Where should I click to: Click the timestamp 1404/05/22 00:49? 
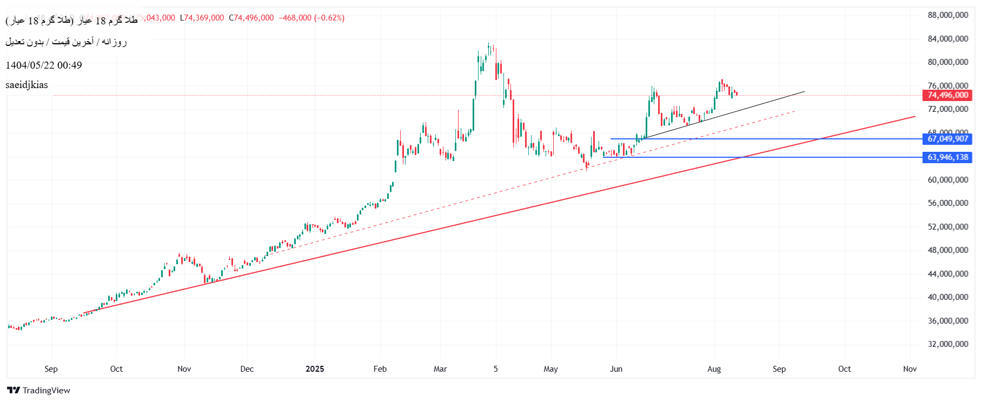[x=44, y=65]
